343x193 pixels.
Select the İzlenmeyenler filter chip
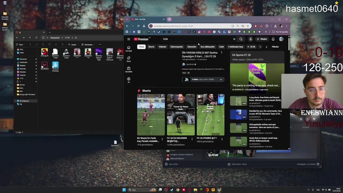pyautogui.click(x=177, y=47)
